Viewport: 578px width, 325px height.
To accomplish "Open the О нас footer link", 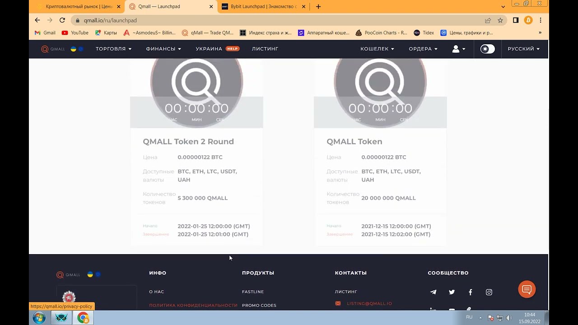I will click(x=156, y=292).
